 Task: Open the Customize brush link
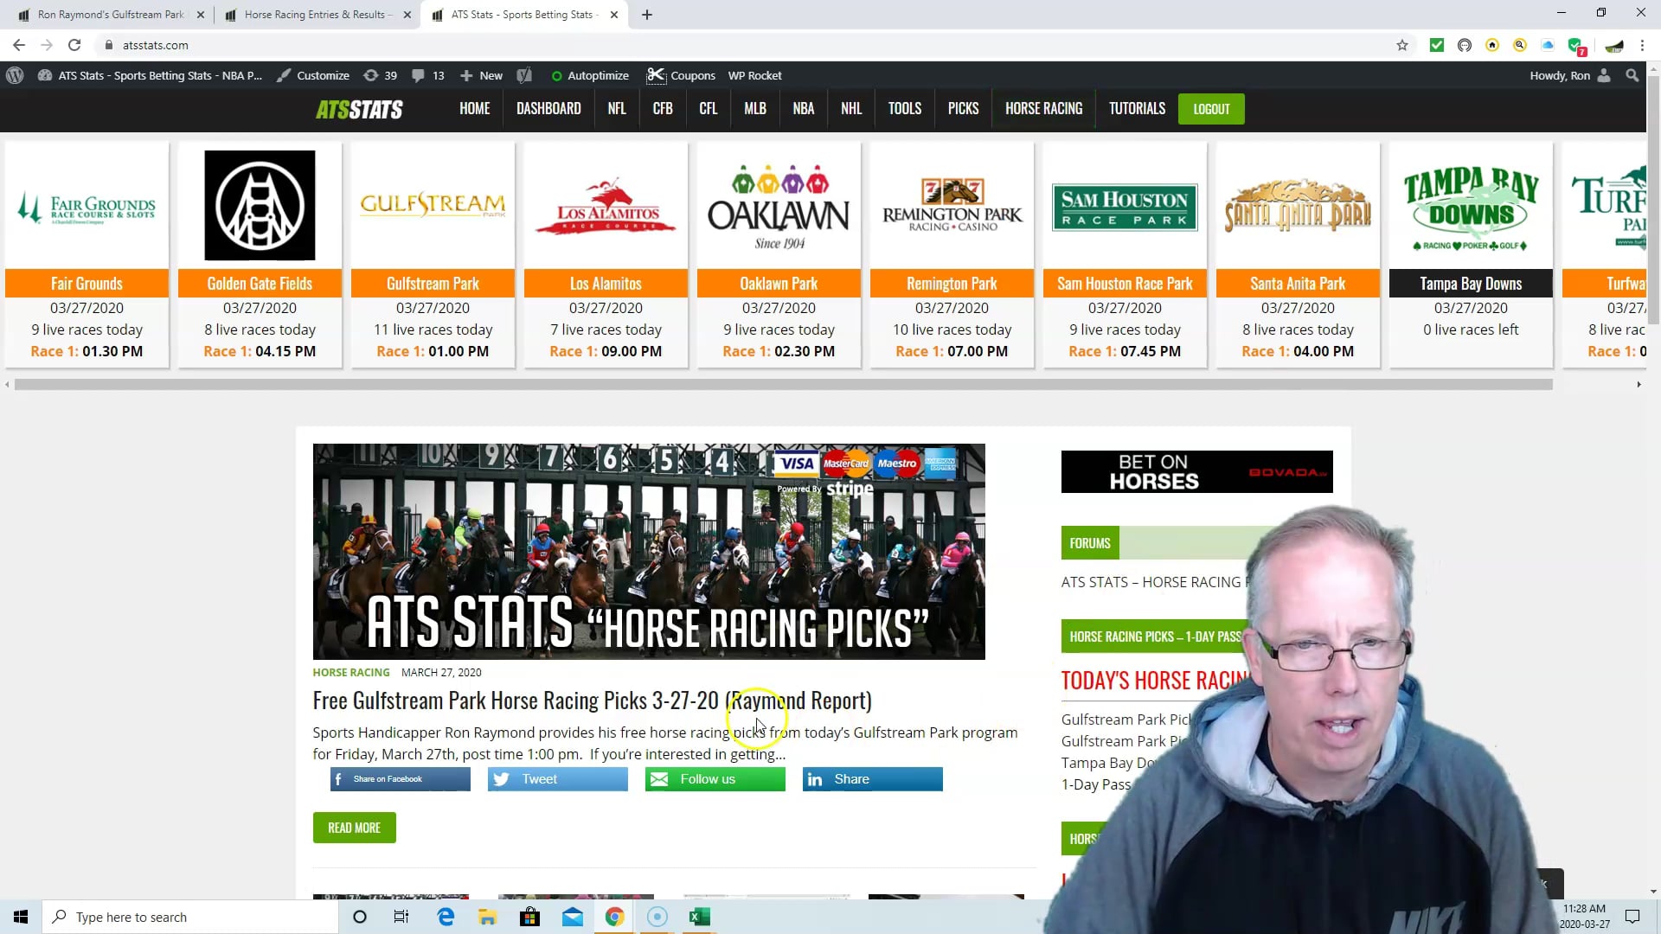point(313,75)
